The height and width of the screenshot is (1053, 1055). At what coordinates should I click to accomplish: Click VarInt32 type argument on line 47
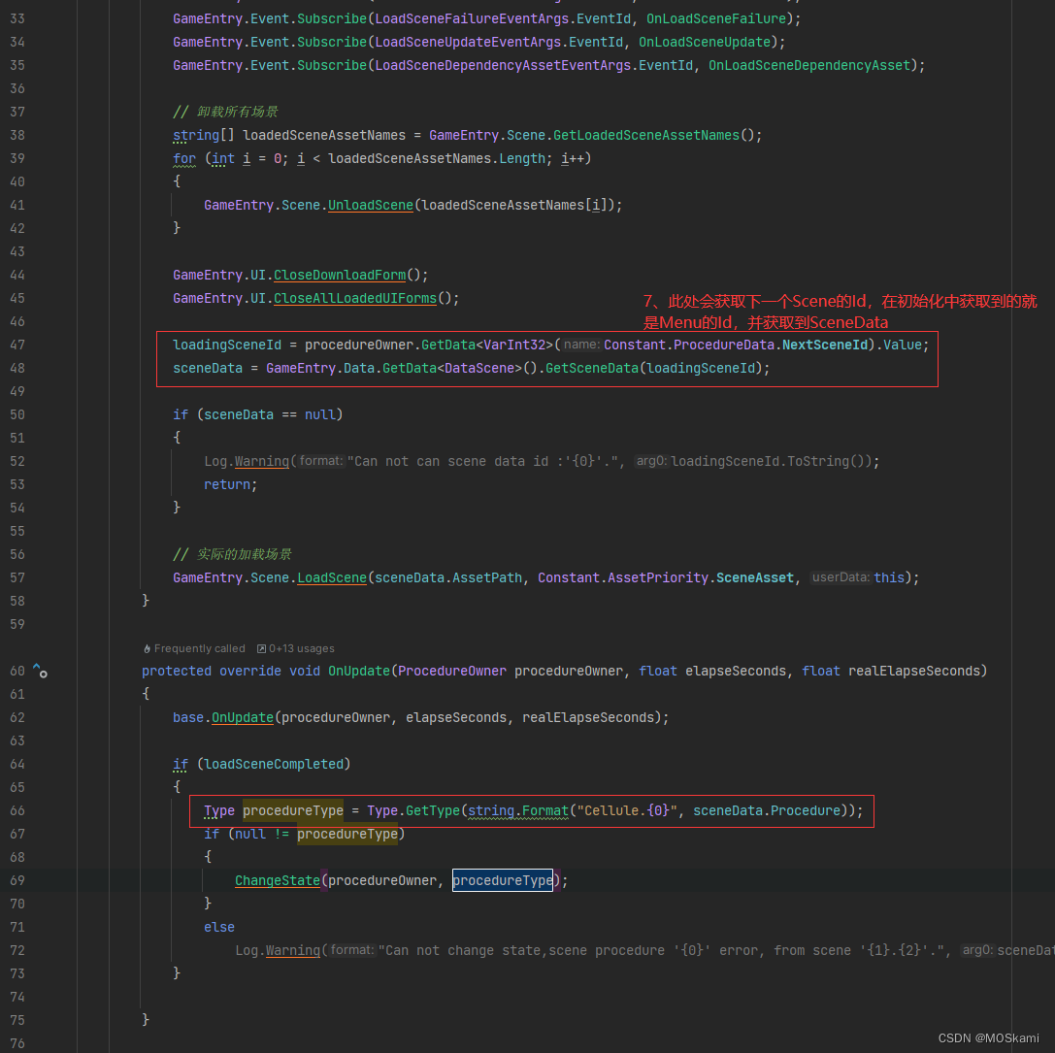[x=514, y=346]
